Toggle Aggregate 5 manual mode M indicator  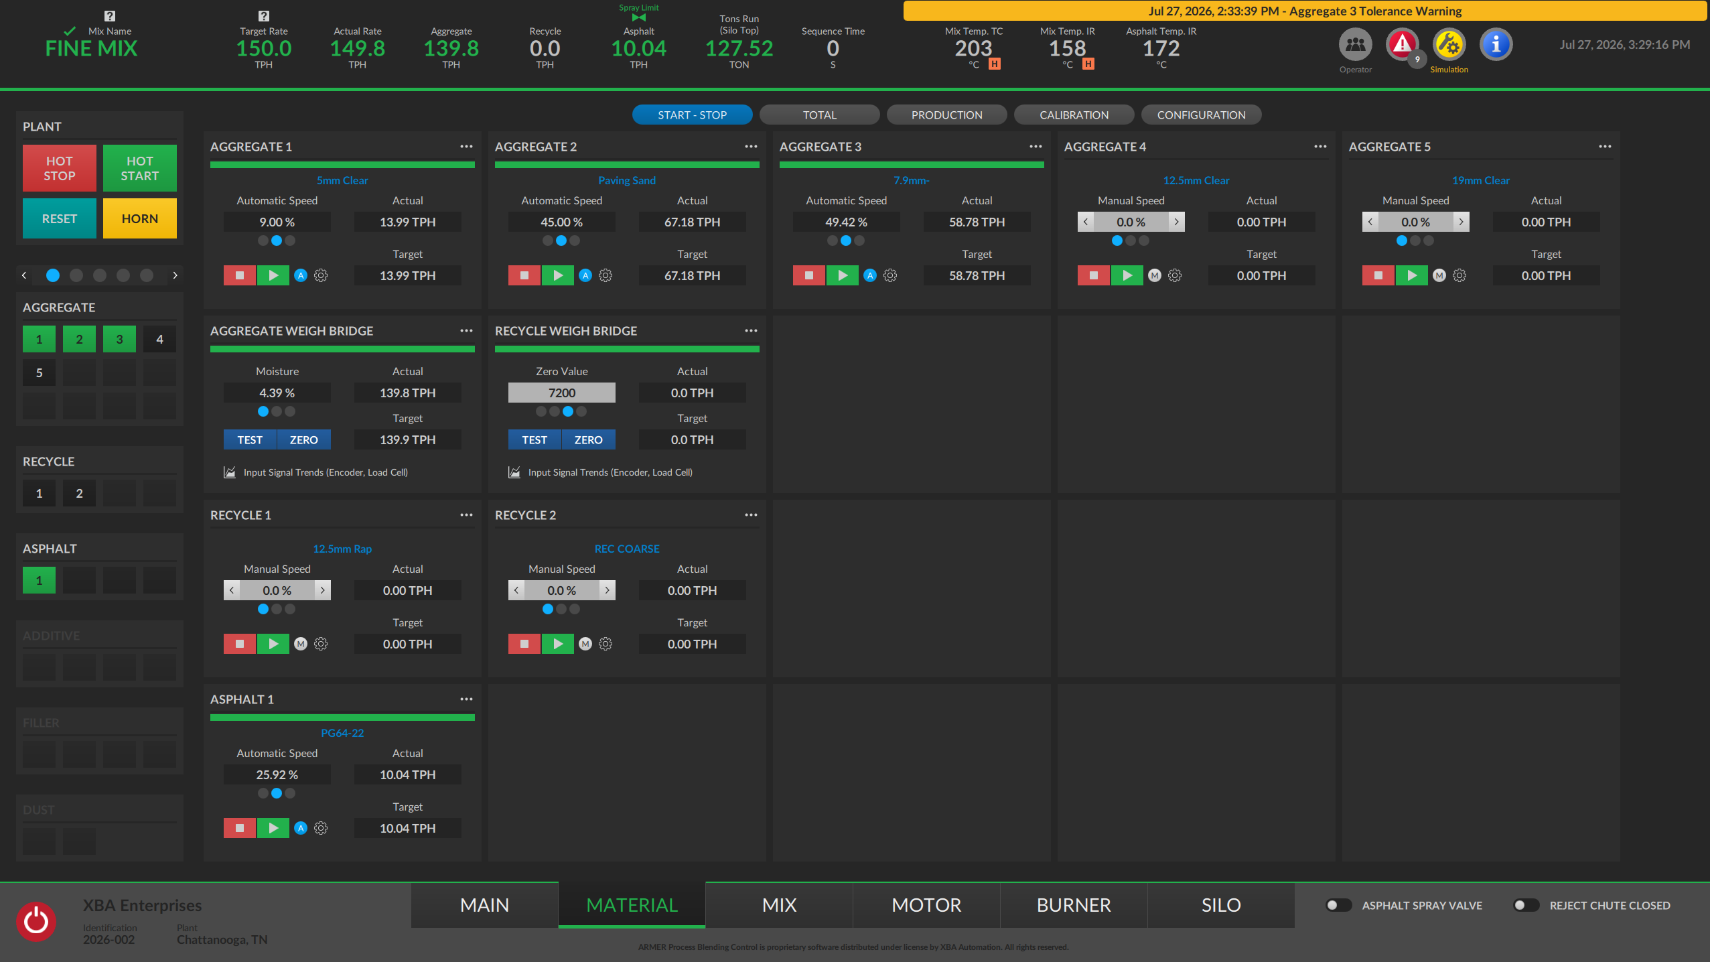tap(1439, 275)
